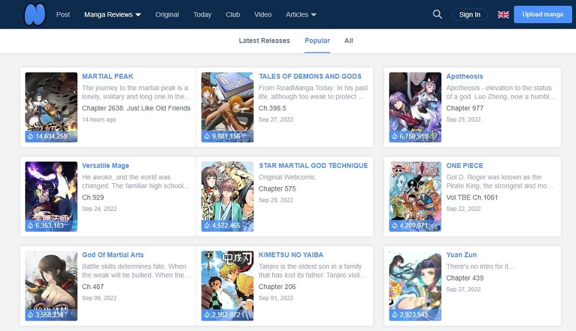576x331 pixels.
Task: Click flame icon beside 6,750,910 views
Action: point(395,136)
